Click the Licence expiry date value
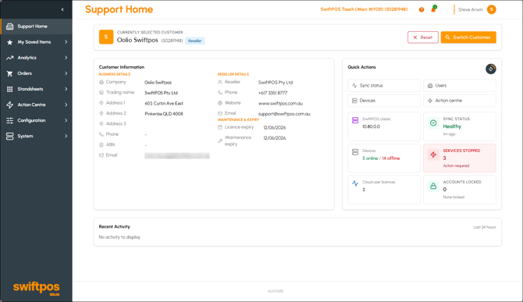Screen dimensions: 523x302 point(275,127)
